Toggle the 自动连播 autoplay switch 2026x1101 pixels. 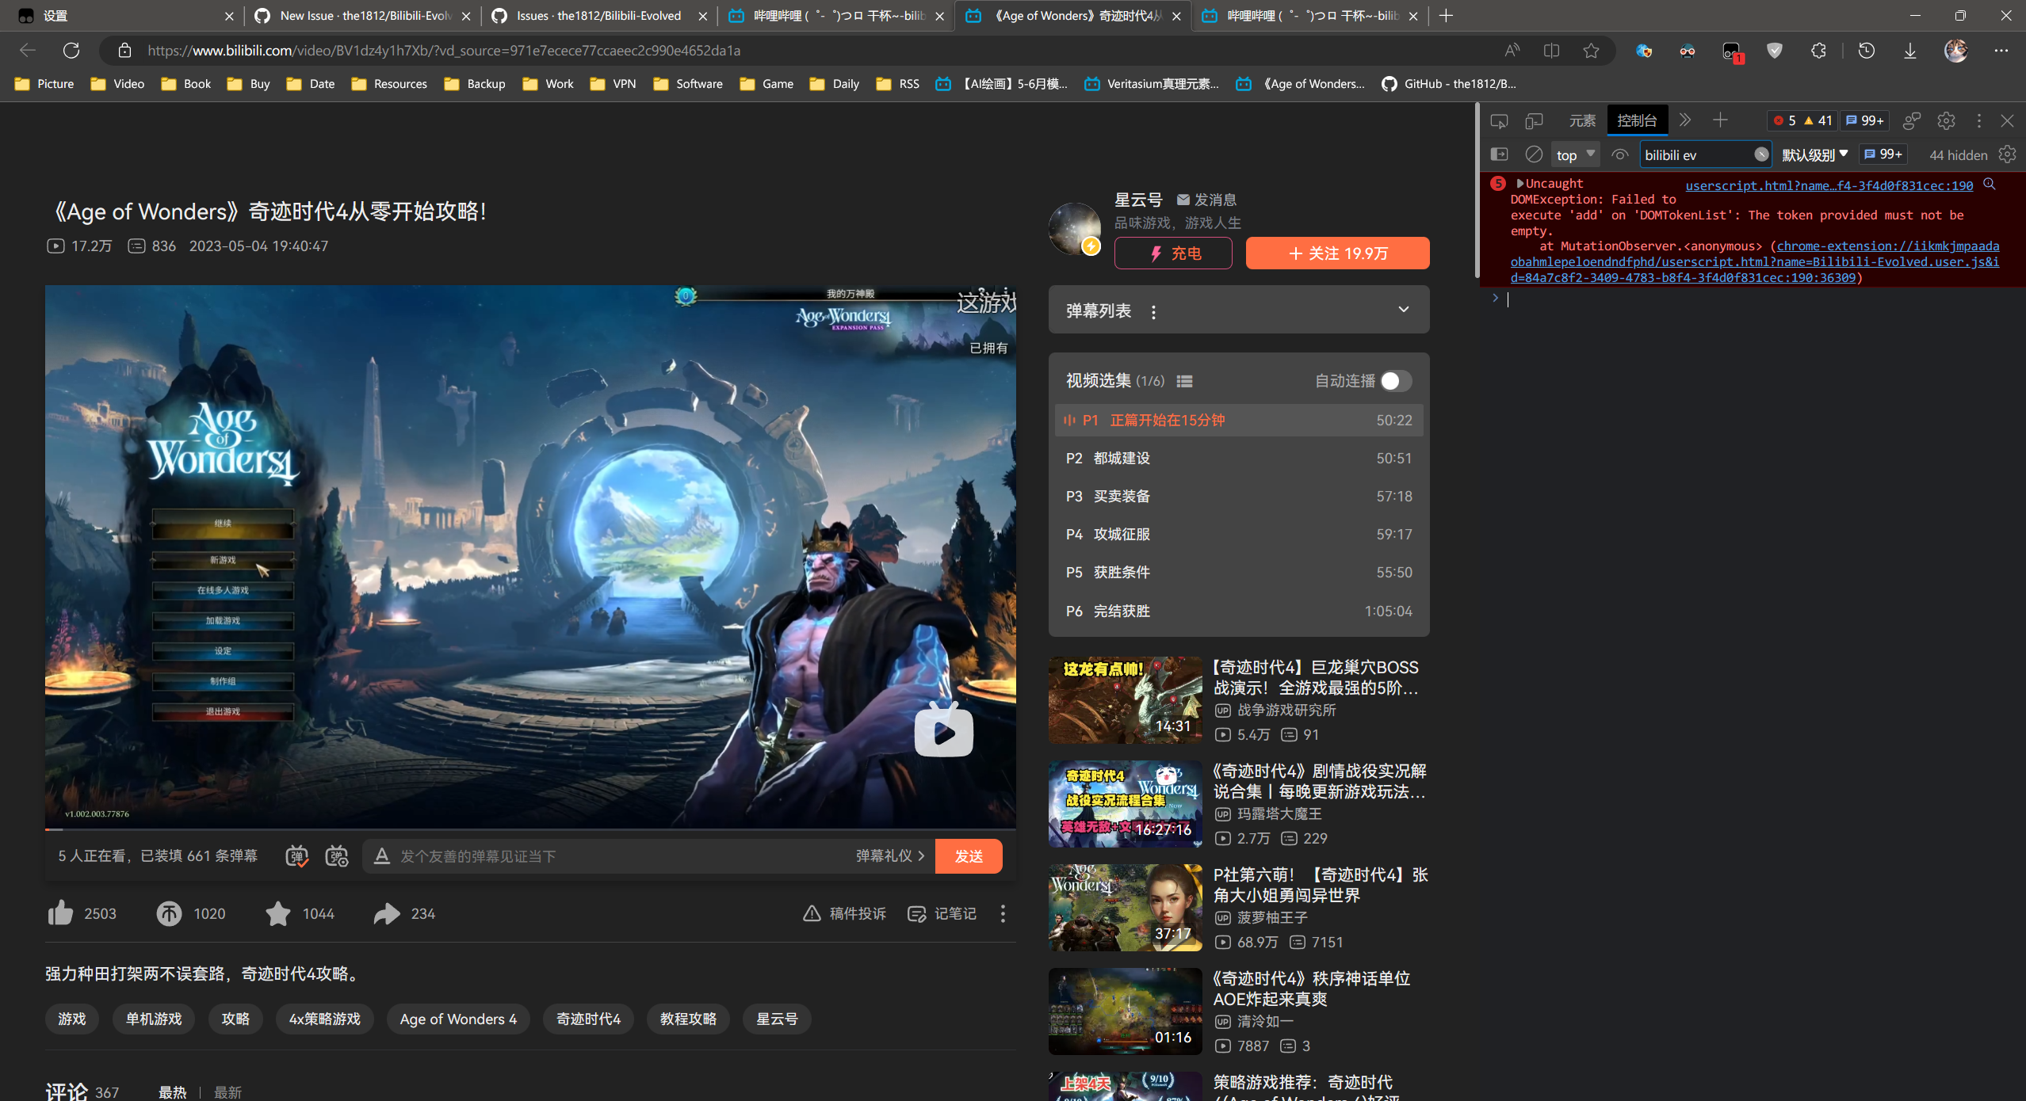1393,381
